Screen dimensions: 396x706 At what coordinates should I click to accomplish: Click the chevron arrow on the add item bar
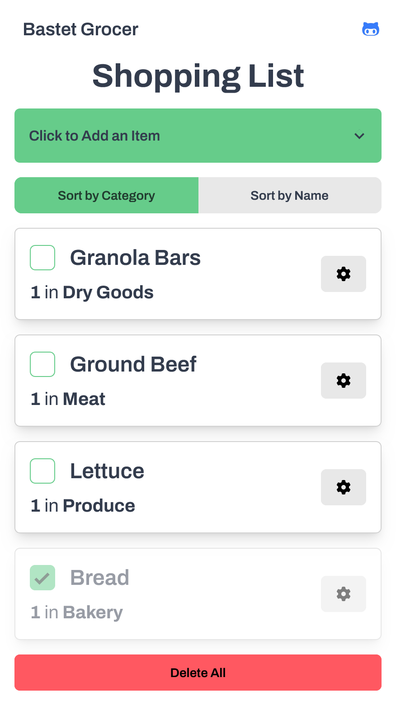[x=359, y=136]
